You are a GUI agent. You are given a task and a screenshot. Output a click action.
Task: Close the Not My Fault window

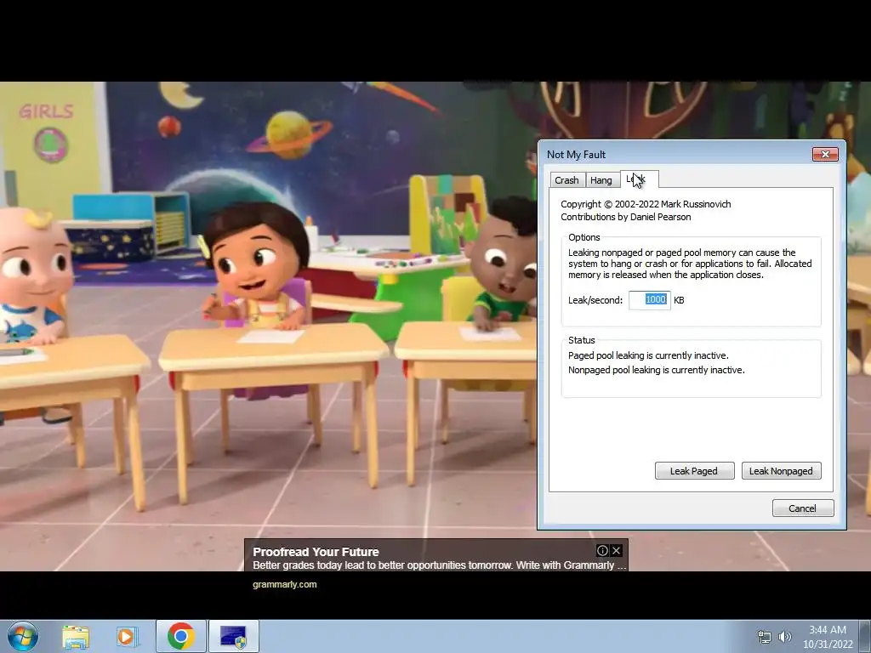click(x=825, y=155)
